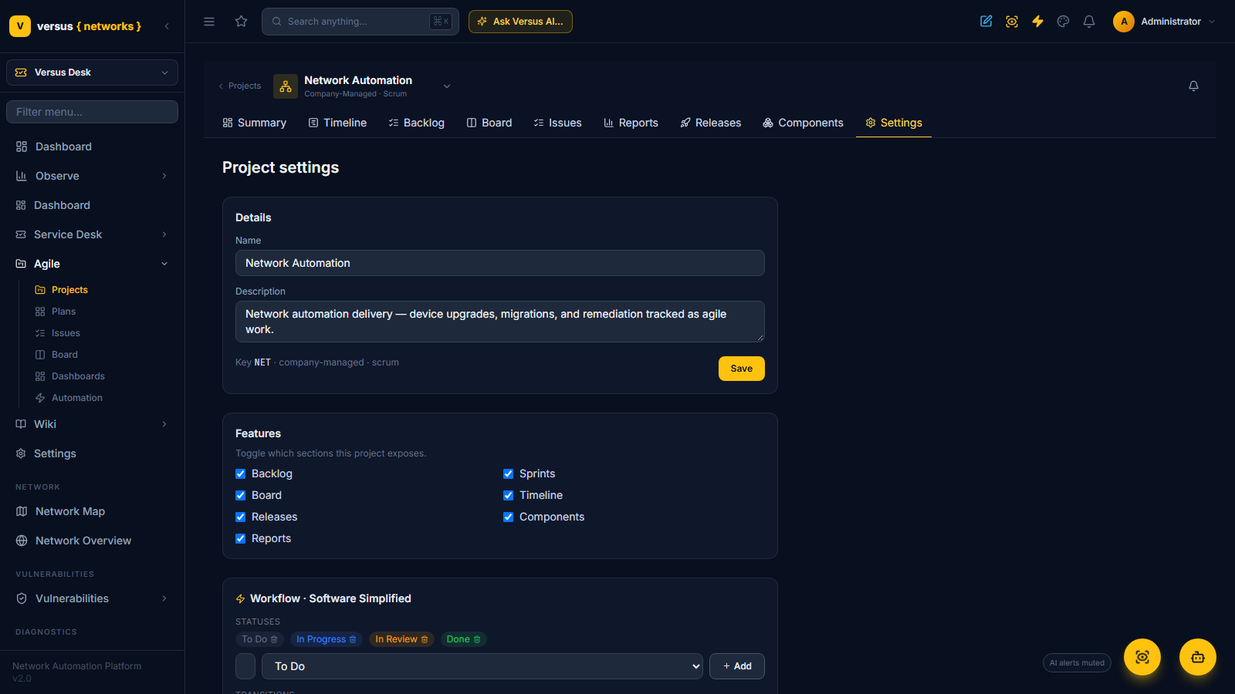Screen dimensions: 1235x694
Task: Toggle the Sprints checkbox
Action: tap(509, 473)
